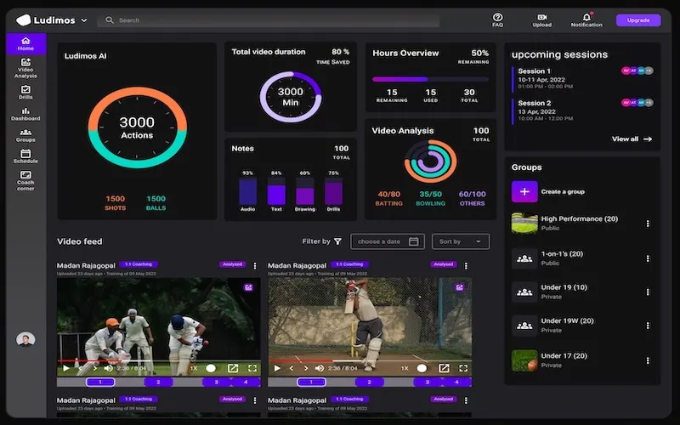Click the Filter by funnel icon
The image size is (680, 425).
click(x=337, y=241)
